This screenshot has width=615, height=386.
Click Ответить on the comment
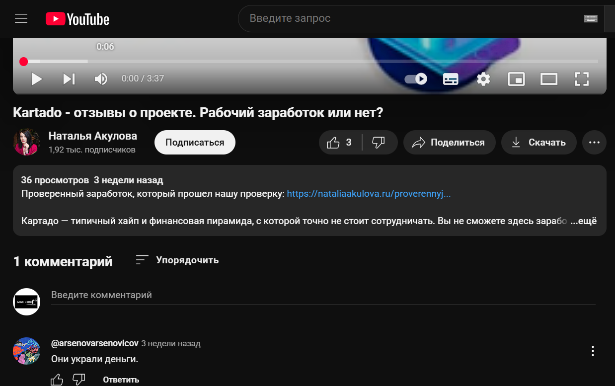pyautogui.click(x=121, y=380)
